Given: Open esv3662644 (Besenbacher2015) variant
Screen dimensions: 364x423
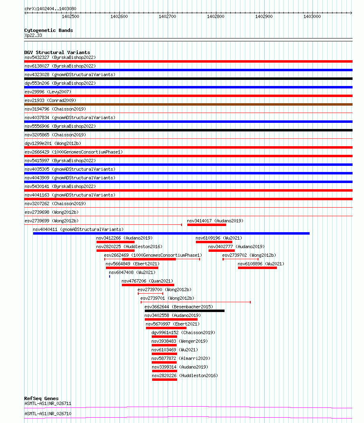Looking at the screenshot, I should [179, 307].
